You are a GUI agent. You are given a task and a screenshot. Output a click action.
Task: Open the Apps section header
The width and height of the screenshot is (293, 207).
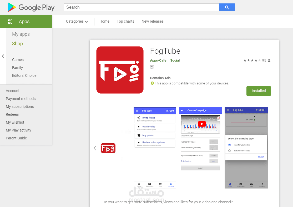point(26,22)
